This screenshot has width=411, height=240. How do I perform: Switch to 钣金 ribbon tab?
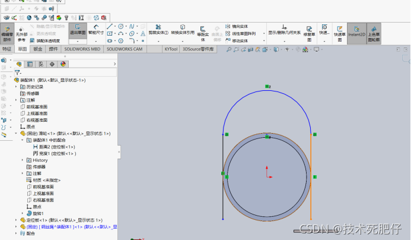coord(38,49)
